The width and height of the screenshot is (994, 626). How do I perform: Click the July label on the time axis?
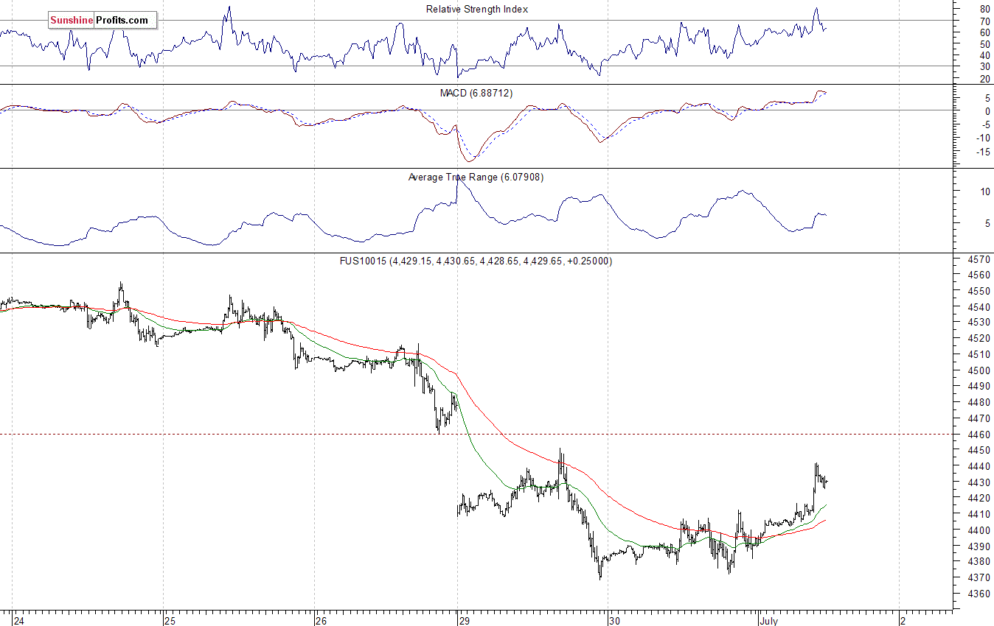[x=768, y=621]
